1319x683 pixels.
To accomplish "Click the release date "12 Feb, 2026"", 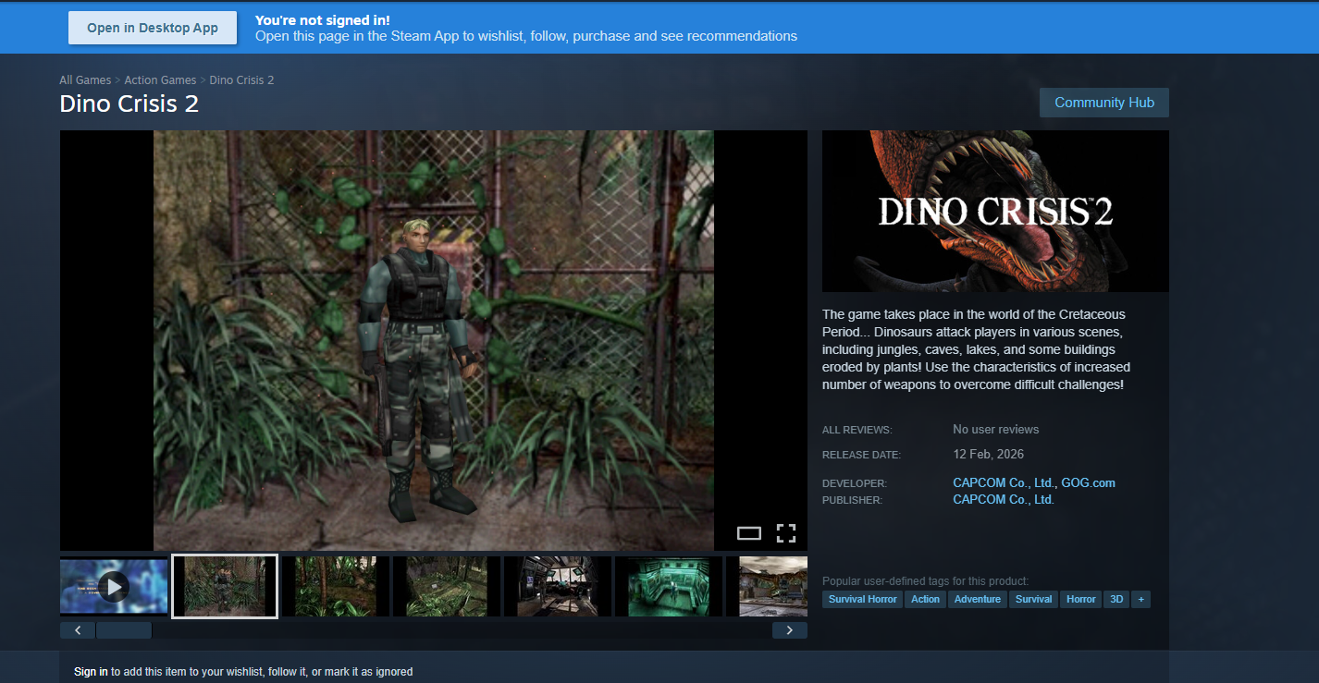I will 989,454.
